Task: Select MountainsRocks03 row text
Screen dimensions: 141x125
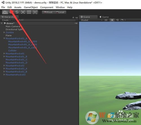Action: [x=16, y=75]
